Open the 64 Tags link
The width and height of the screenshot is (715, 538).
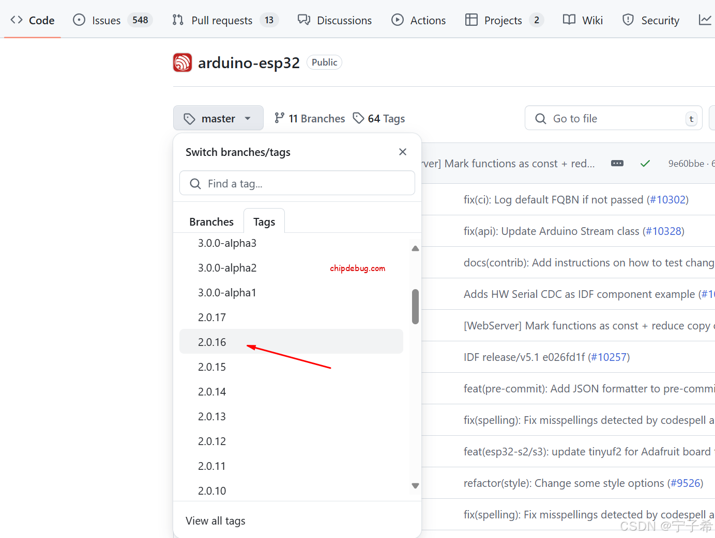coord(379,119)
